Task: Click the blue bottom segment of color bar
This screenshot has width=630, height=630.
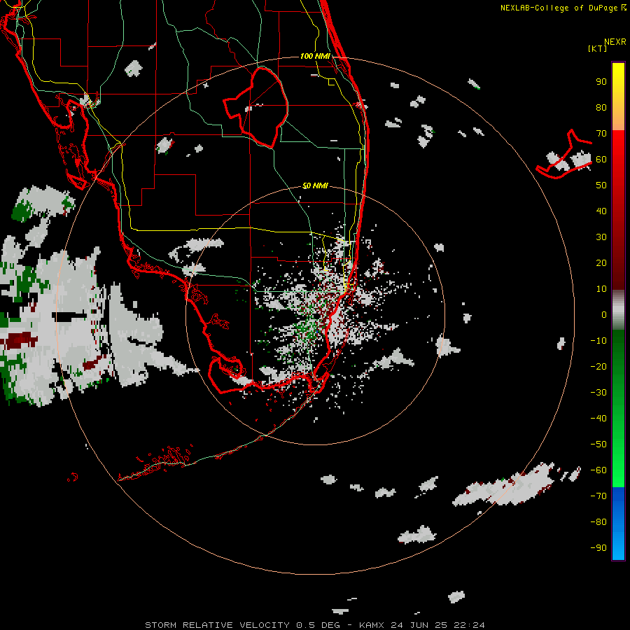Action: 618,524
